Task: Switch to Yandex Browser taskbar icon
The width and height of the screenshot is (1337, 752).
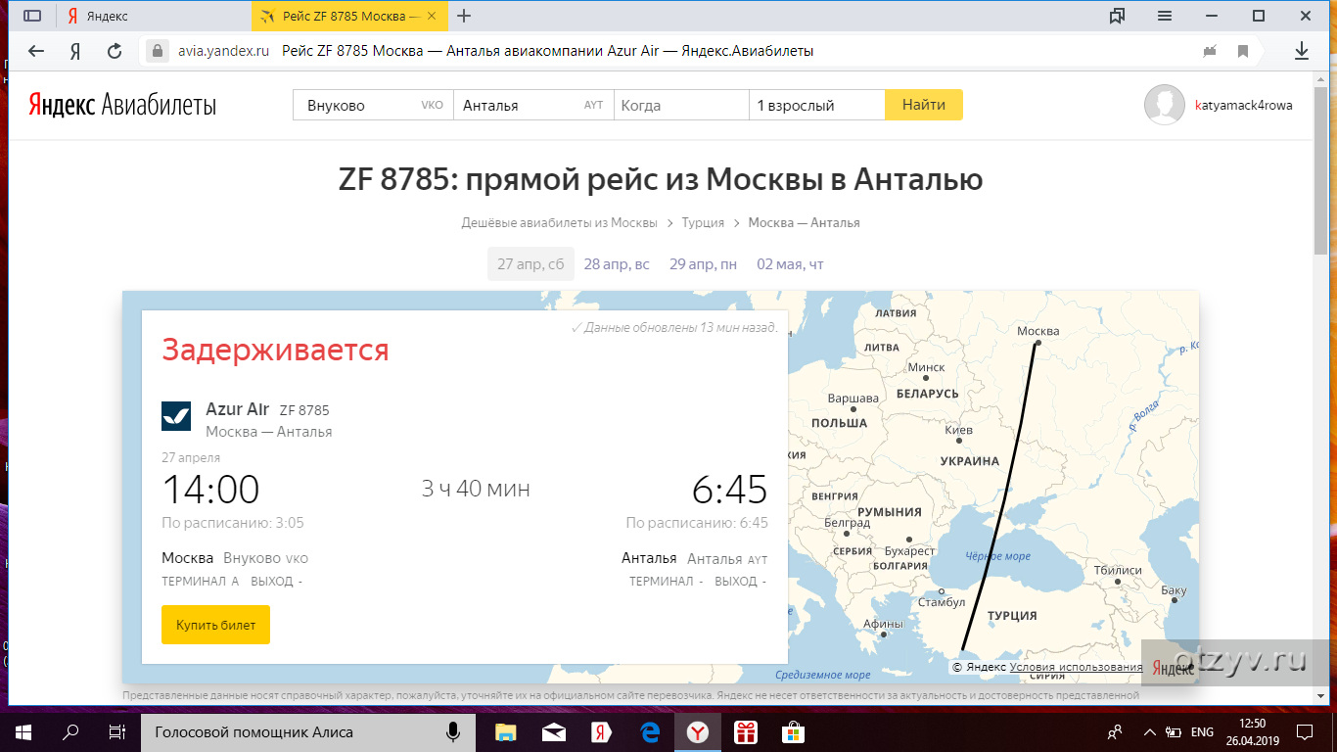Action: click(697, 731)
